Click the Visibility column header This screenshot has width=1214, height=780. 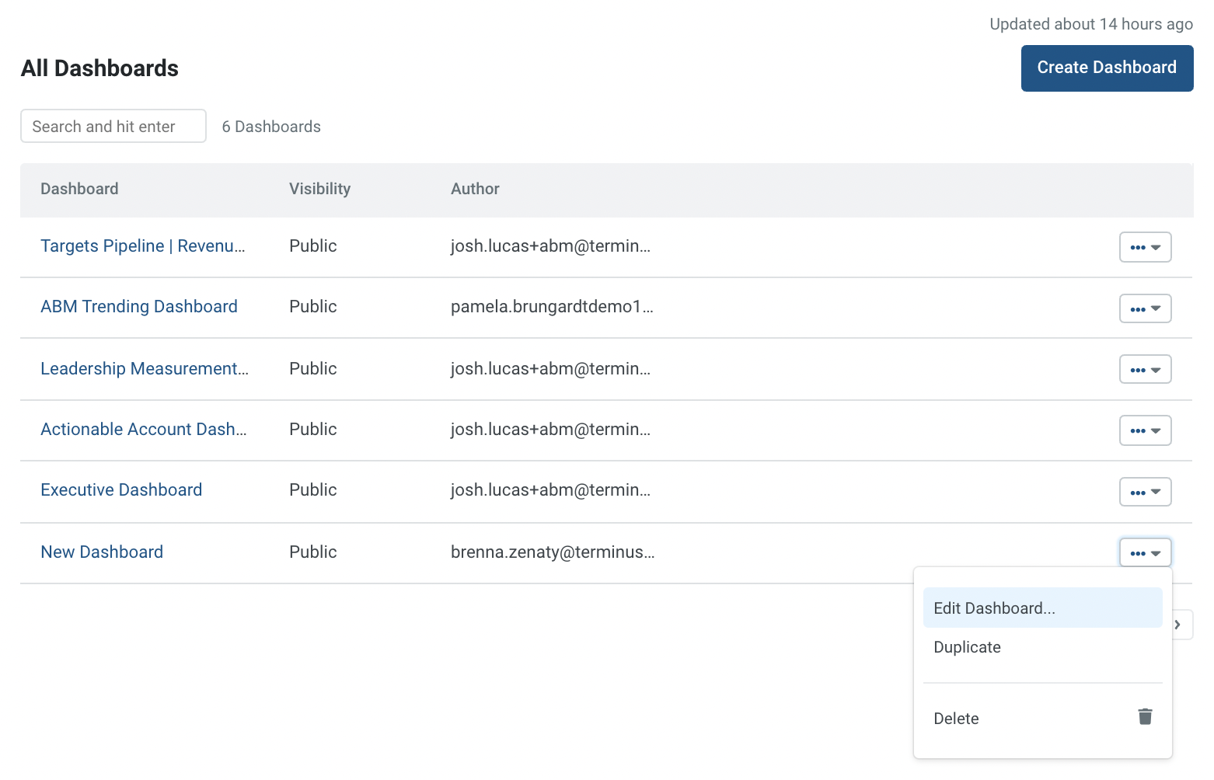(x=319, y=189)
